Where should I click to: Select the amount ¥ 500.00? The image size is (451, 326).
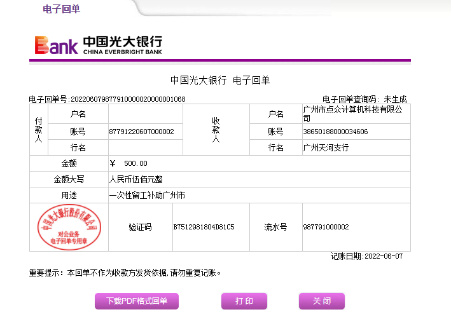tap(128, 163)
